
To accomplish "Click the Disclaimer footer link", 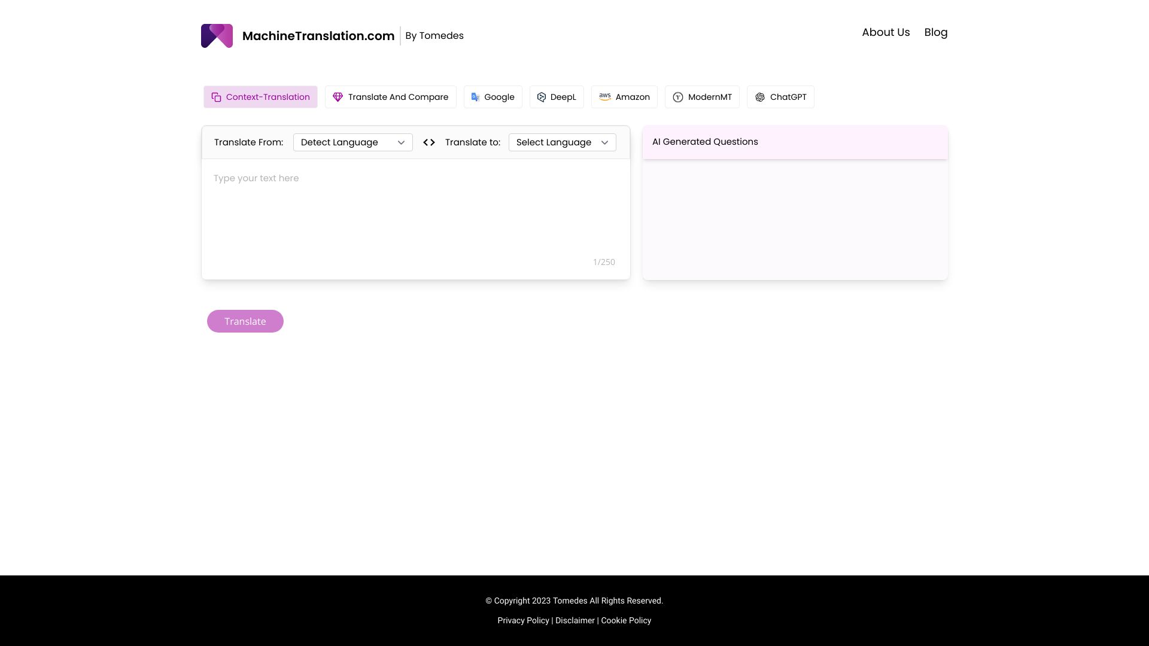I will (574, 620).
